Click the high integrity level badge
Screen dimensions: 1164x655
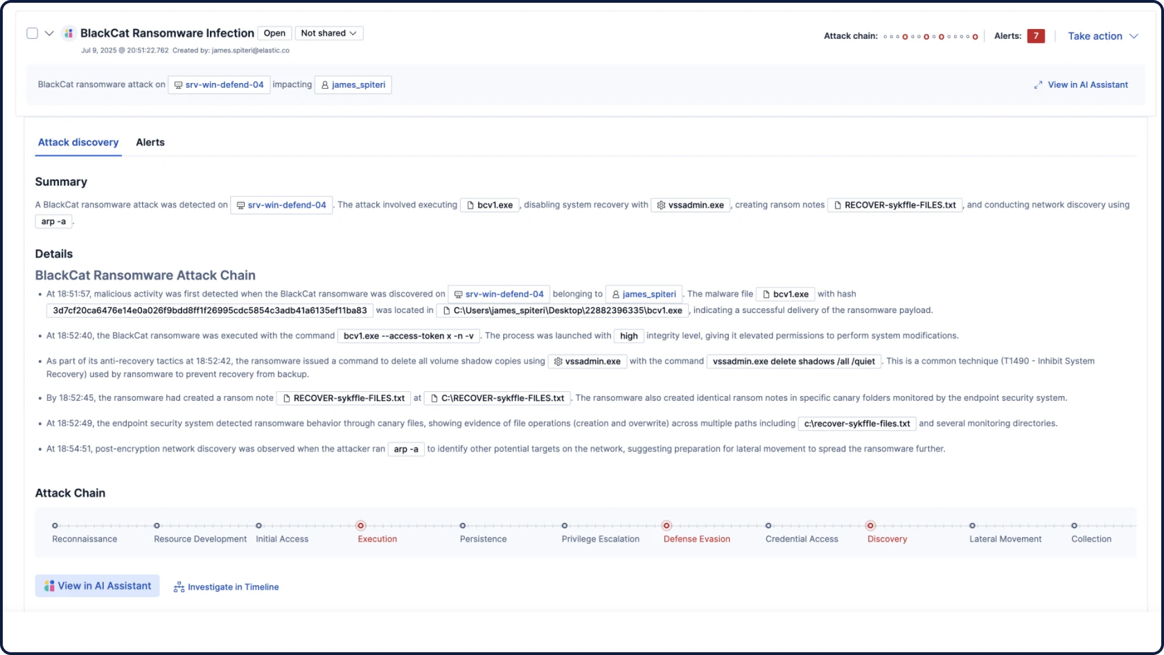pyautogui.click(x=629, y=336)
